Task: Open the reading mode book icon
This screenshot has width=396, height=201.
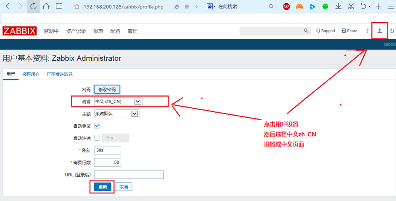Action: tap(59, 6)
